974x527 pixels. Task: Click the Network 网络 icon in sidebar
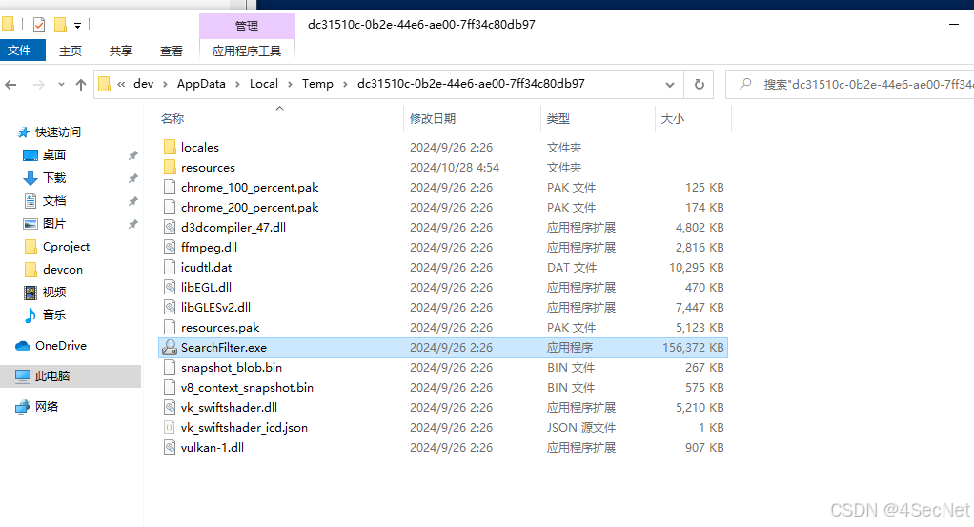[23, 406]
